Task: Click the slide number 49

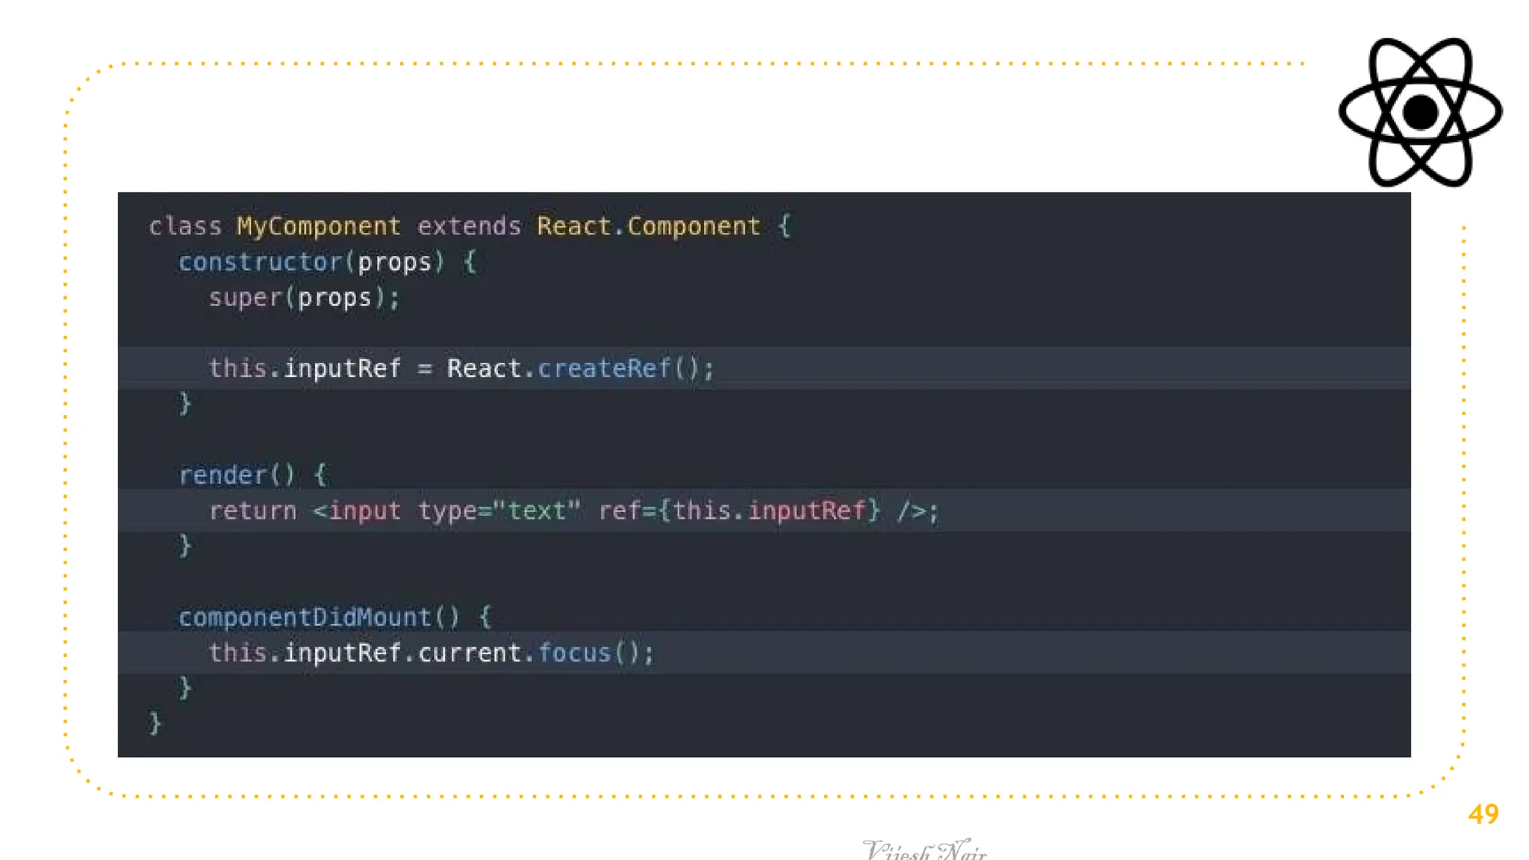Action: click(1483, 814)
